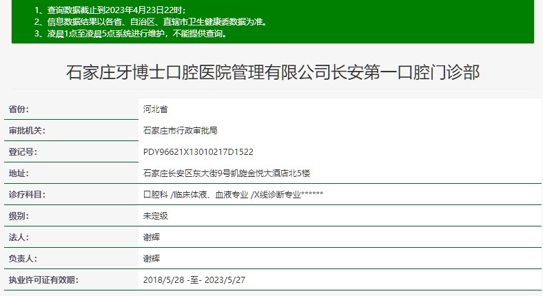This screenshot has height=296, width=543.
Task: Click the 诊疗科目 label
Action: (x=27, y=195)
